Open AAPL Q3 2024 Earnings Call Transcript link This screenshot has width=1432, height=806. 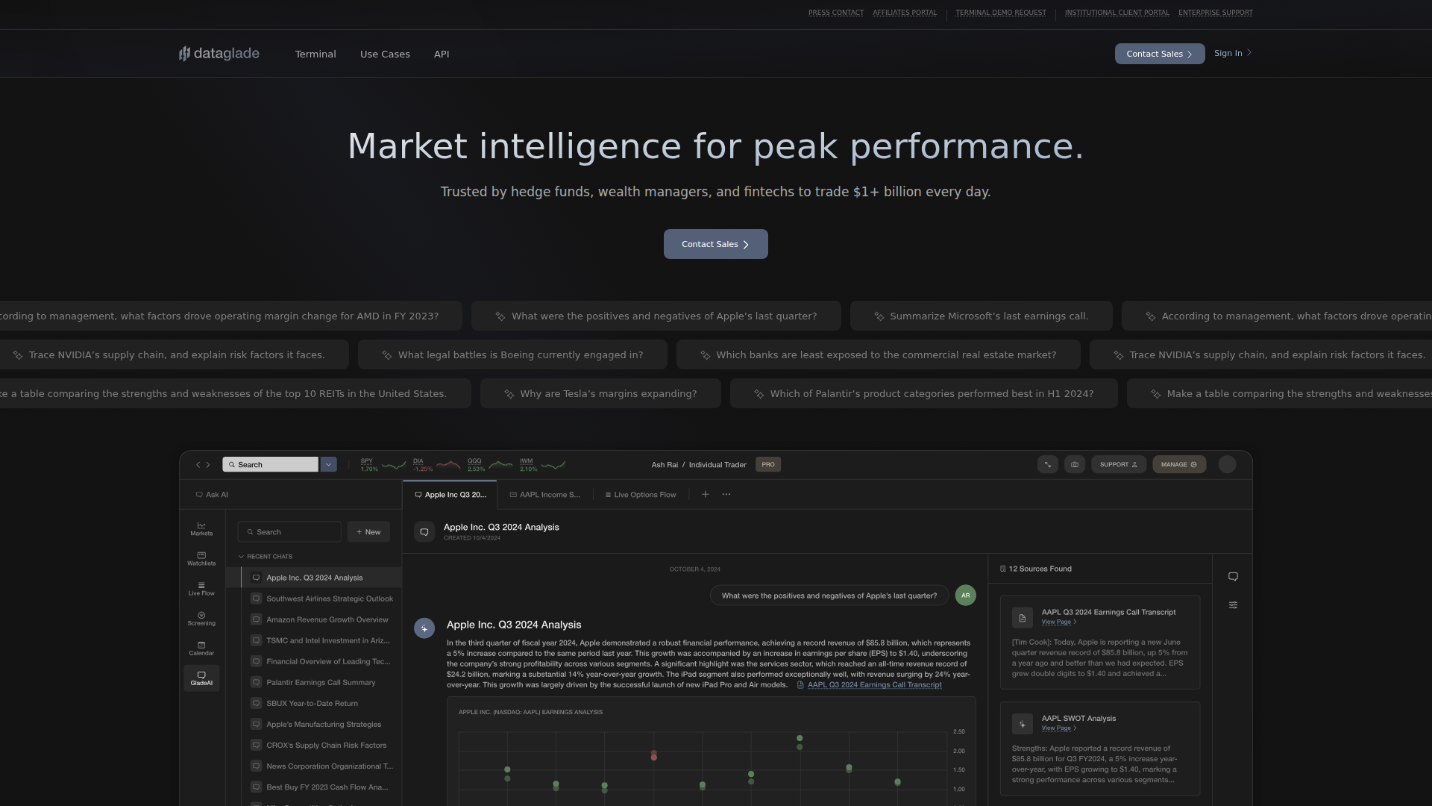(x=874, y=685)
